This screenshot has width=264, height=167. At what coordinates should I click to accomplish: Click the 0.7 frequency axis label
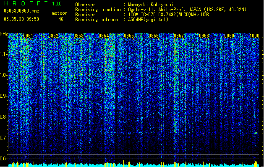[3, 138]
